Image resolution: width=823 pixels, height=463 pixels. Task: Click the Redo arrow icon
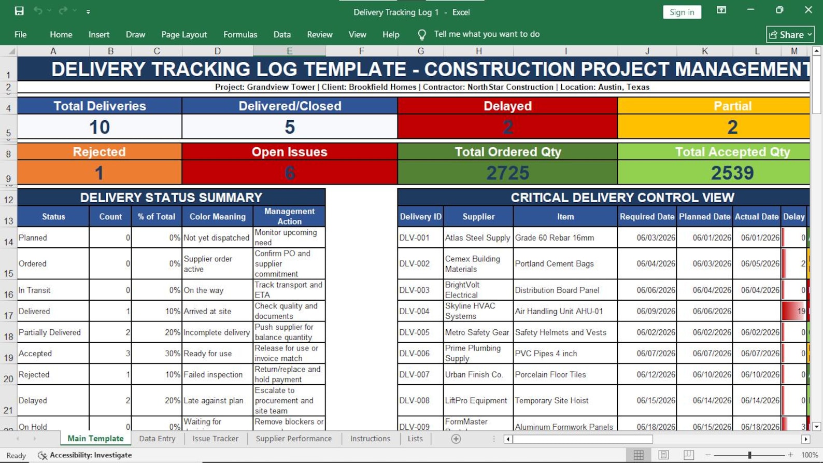pyautogui.click(x=63, y=11)
